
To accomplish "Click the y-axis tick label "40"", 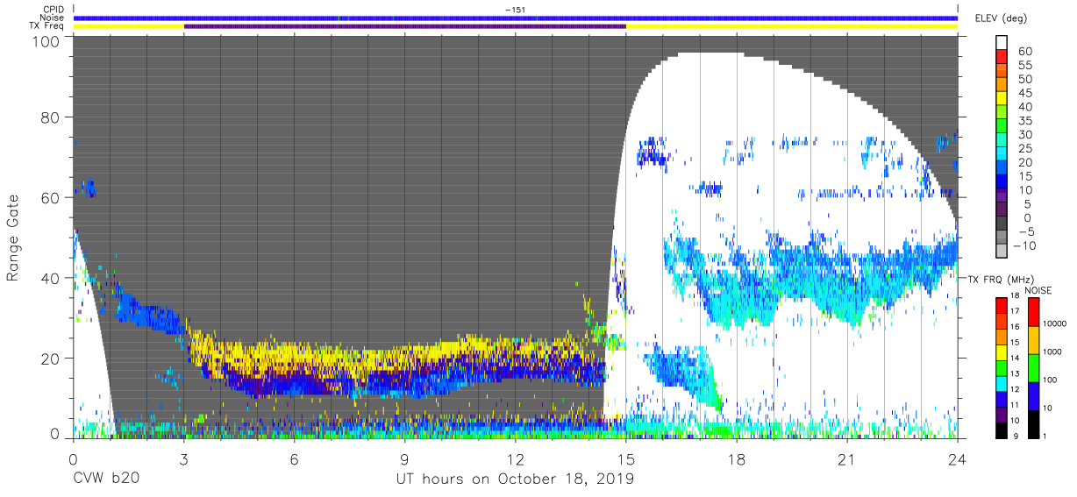I will pyautogui.click(x=51, y=277).
